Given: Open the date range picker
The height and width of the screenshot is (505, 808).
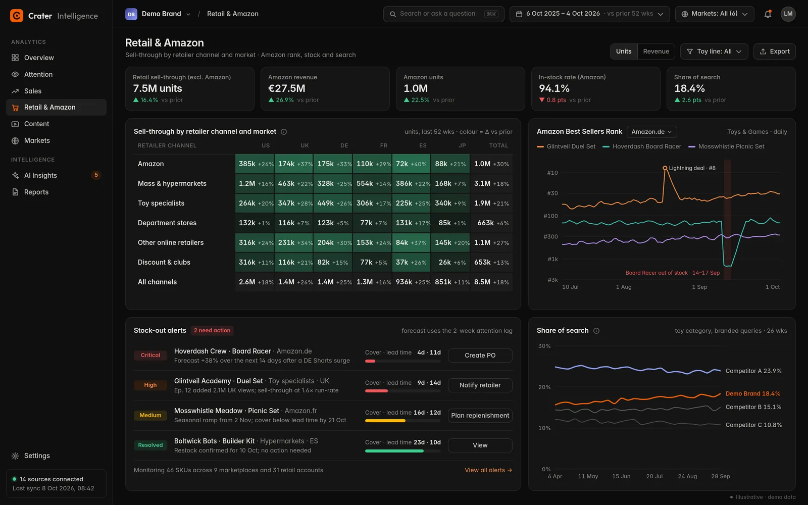Looking at the screenshot, I should [589, 14].
